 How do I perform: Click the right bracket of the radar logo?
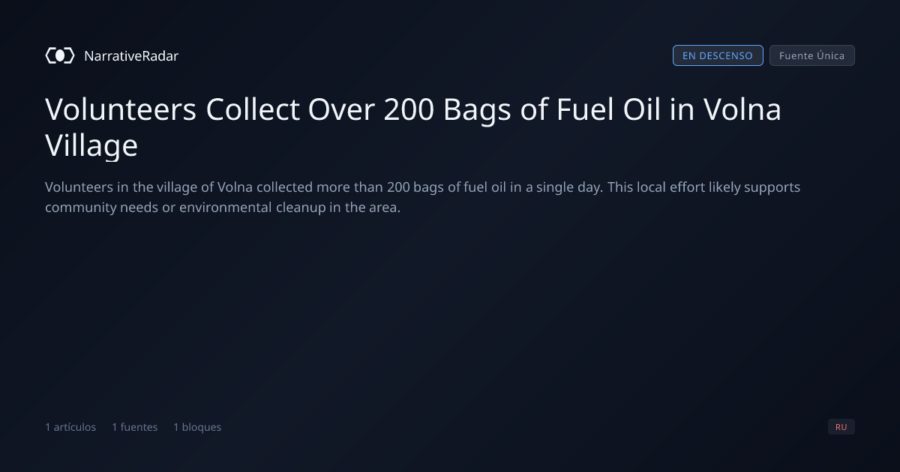tap(70, 55)
